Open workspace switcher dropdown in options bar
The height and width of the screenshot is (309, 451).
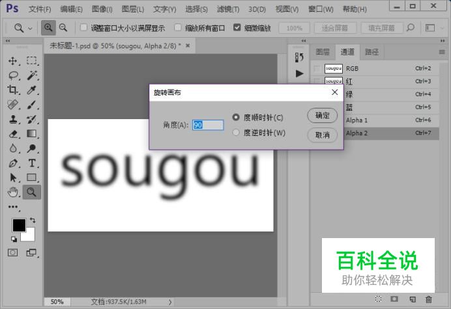[x=443, y=28]
